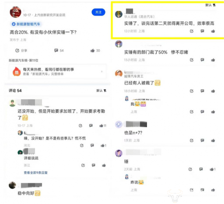This screenshot has width=224, height=204.
Task: Like the reply 咦，没开始 with 1 like
Action: [x=103, y=145]
